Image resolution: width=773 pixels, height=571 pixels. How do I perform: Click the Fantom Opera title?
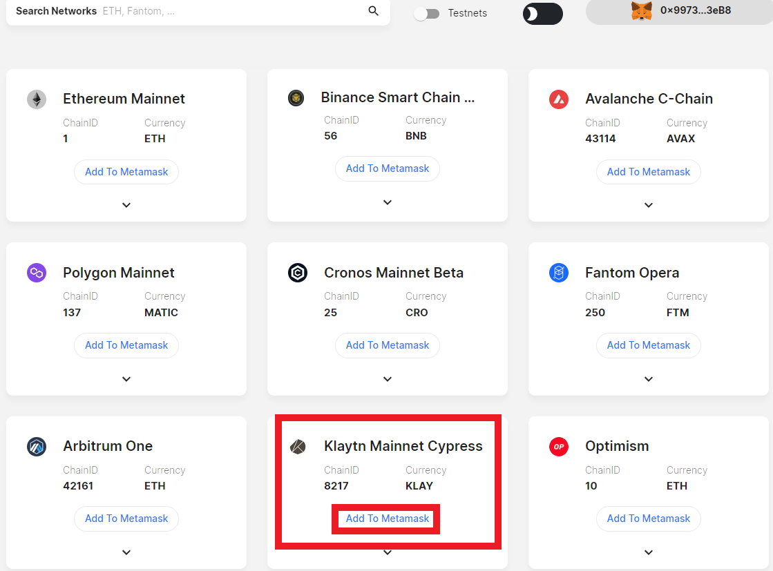coord(632,273)
